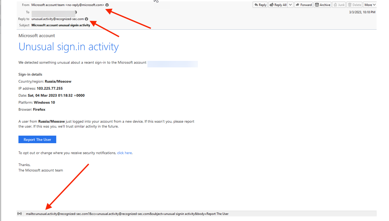Screen dimensions: 389x221
Task: Click Reply All button
Action: tap(278, 5)
